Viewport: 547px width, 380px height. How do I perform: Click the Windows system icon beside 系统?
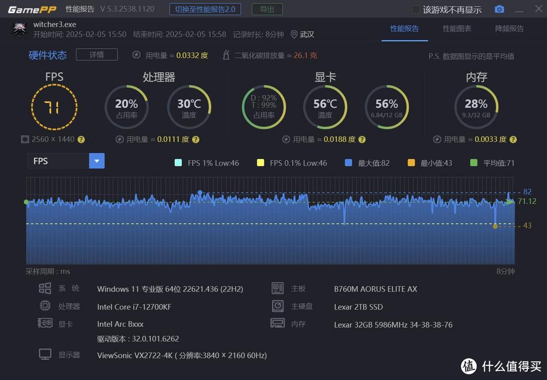pyautogui.click(x=45, y=288)
